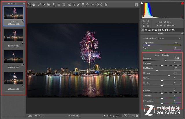Select the White Balance eyedropper tool
185x119 pixels.
tap(39, 5)
